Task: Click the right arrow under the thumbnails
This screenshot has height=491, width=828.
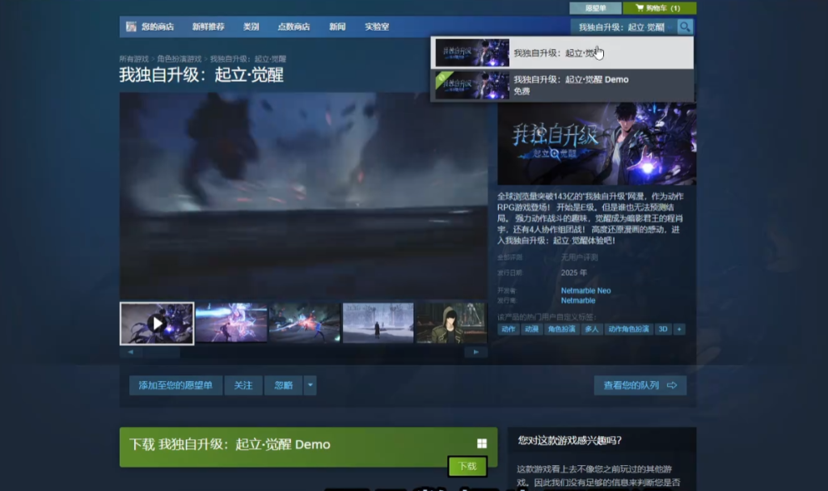Action: tap(475, 352)
